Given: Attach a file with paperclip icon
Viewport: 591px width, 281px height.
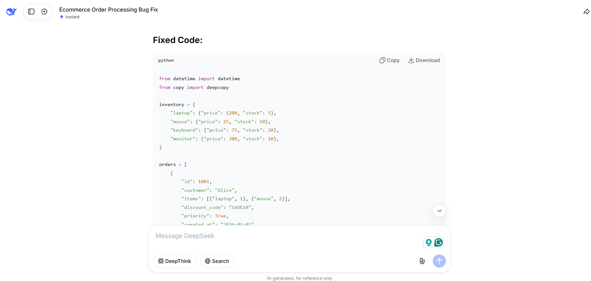Looking at the screenshot, I should coord(422,261).
